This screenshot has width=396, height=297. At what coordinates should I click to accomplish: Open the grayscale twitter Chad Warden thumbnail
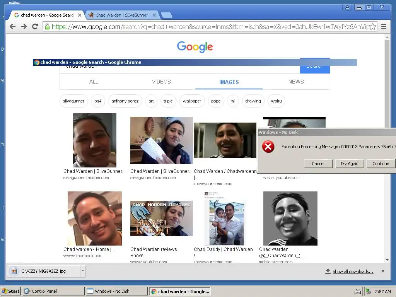point(290,218)
